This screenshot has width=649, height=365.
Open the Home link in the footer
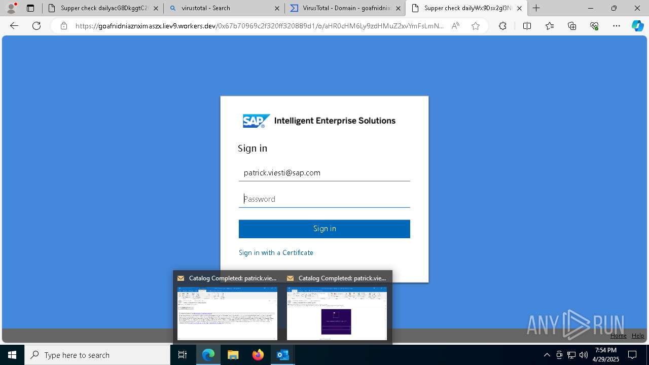point(618,336)
